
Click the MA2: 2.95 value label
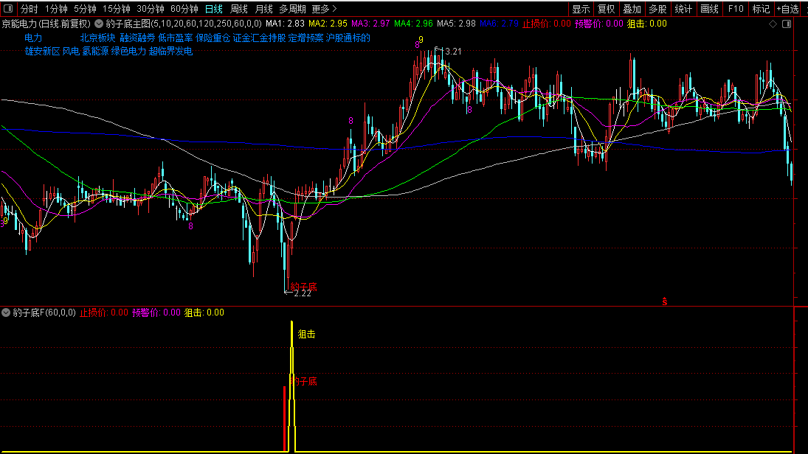pyautogui.click(x=328, y=24)
